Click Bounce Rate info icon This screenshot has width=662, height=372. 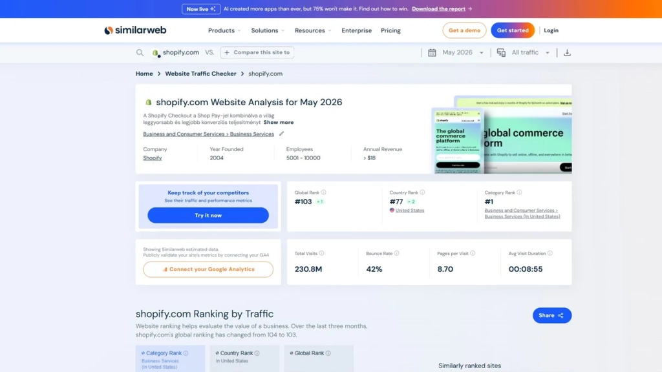click(396, 253)
